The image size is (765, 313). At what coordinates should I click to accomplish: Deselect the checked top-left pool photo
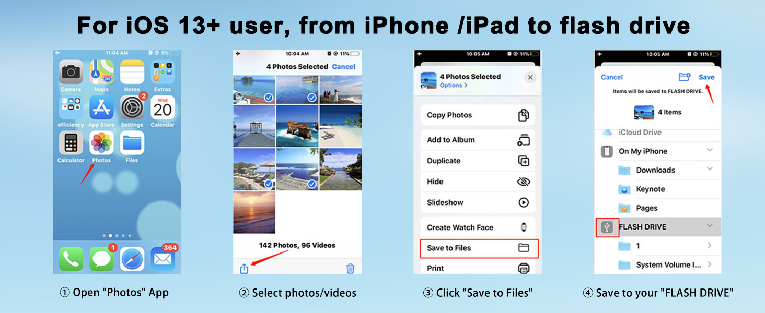pos(254,90)
